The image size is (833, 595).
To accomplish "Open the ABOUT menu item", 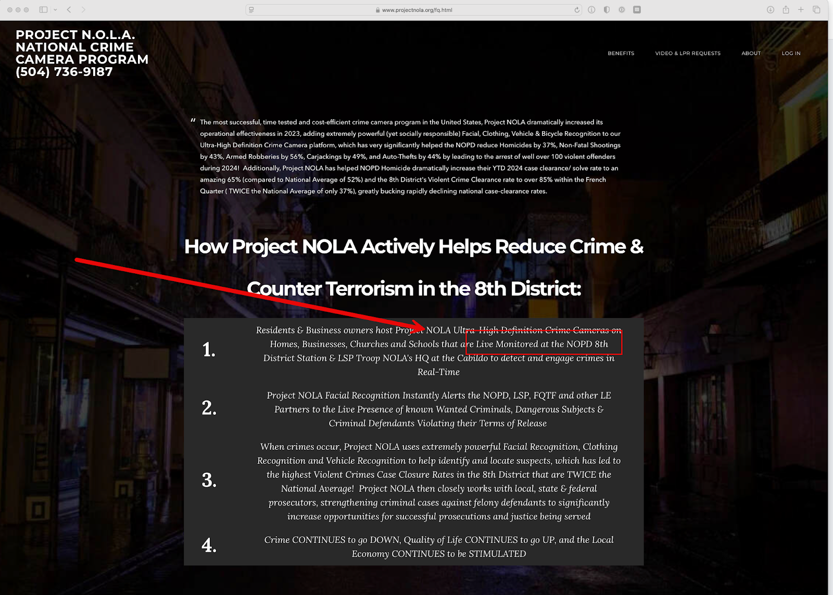I will coord(751,53).
